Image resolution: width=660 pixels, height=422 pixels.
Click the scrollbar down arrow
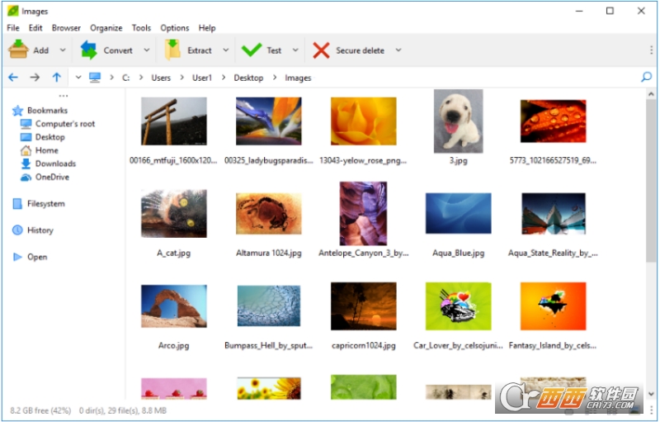coord(651,394)
